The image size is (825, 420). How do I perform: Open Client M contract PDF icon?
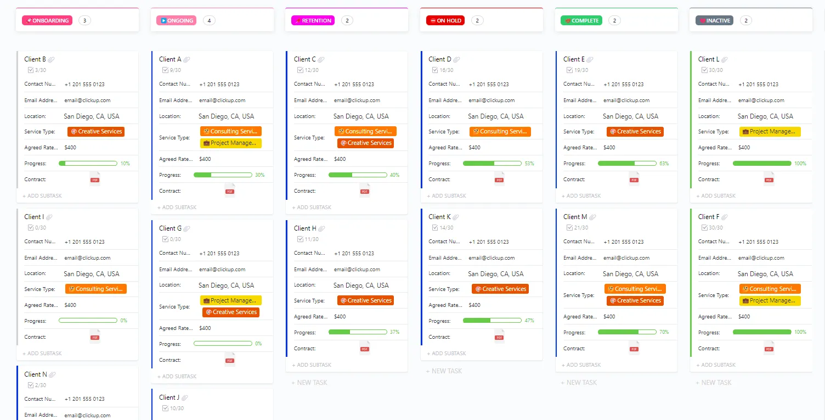634,348
